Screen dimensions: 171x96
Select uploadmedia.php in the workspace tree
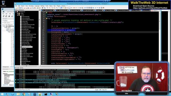pyautogui.click(x=26, y=61)
